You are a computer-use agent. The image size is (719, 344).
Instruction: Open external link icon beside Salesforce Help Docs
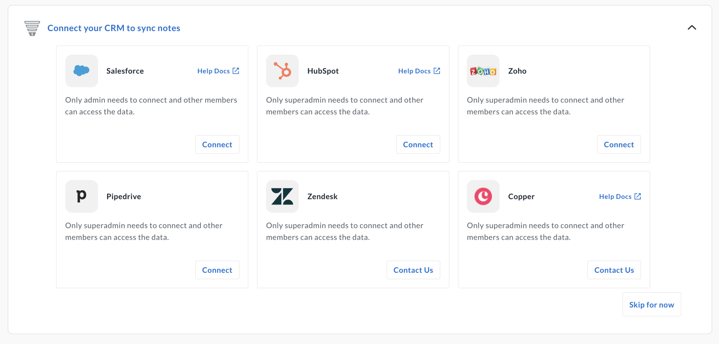[236, 71]
